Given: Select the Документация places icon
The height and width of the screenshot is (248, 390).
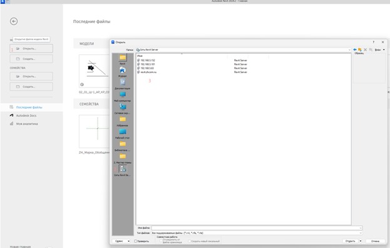Looking at the screenshot, I should (x=122, y=84).
